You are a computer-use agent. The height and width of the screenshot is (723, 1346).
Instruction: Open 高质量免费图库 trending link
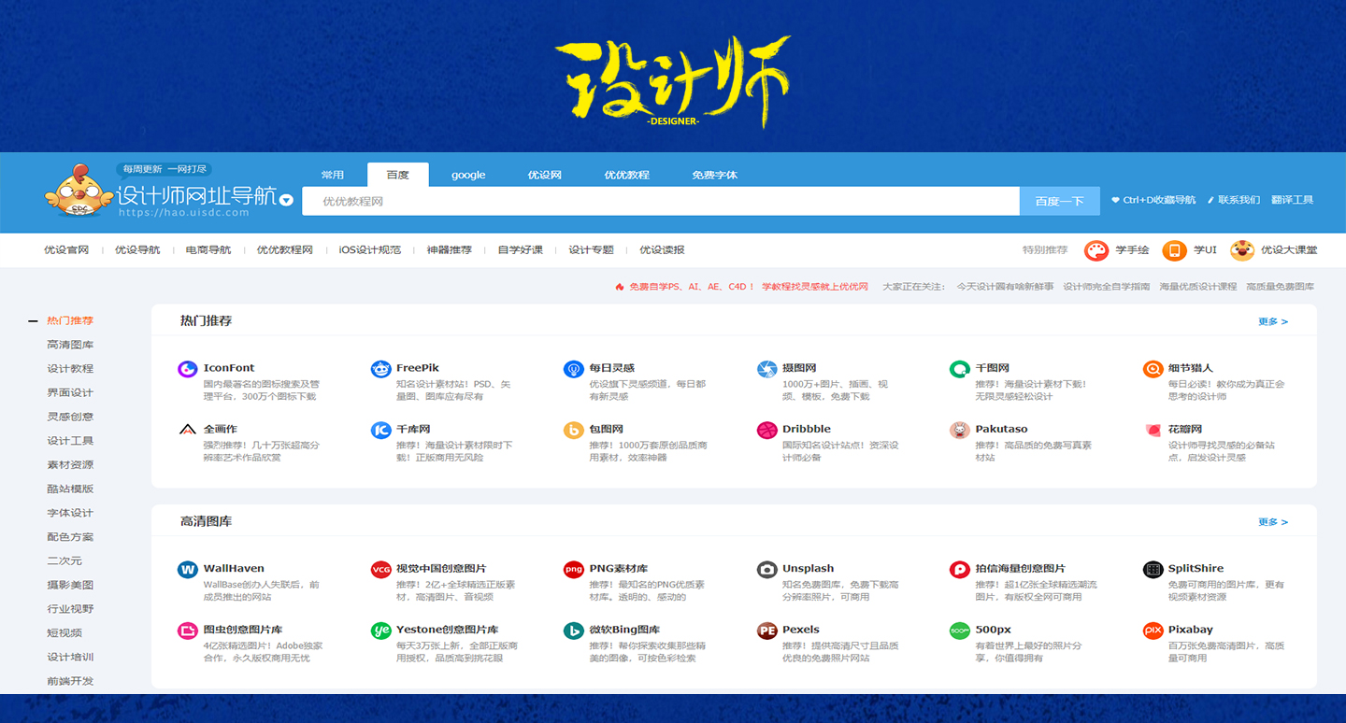1280,287
